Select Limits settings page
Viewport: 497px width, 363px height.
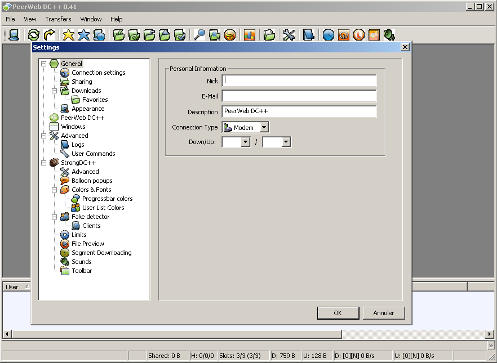[79, 235]
